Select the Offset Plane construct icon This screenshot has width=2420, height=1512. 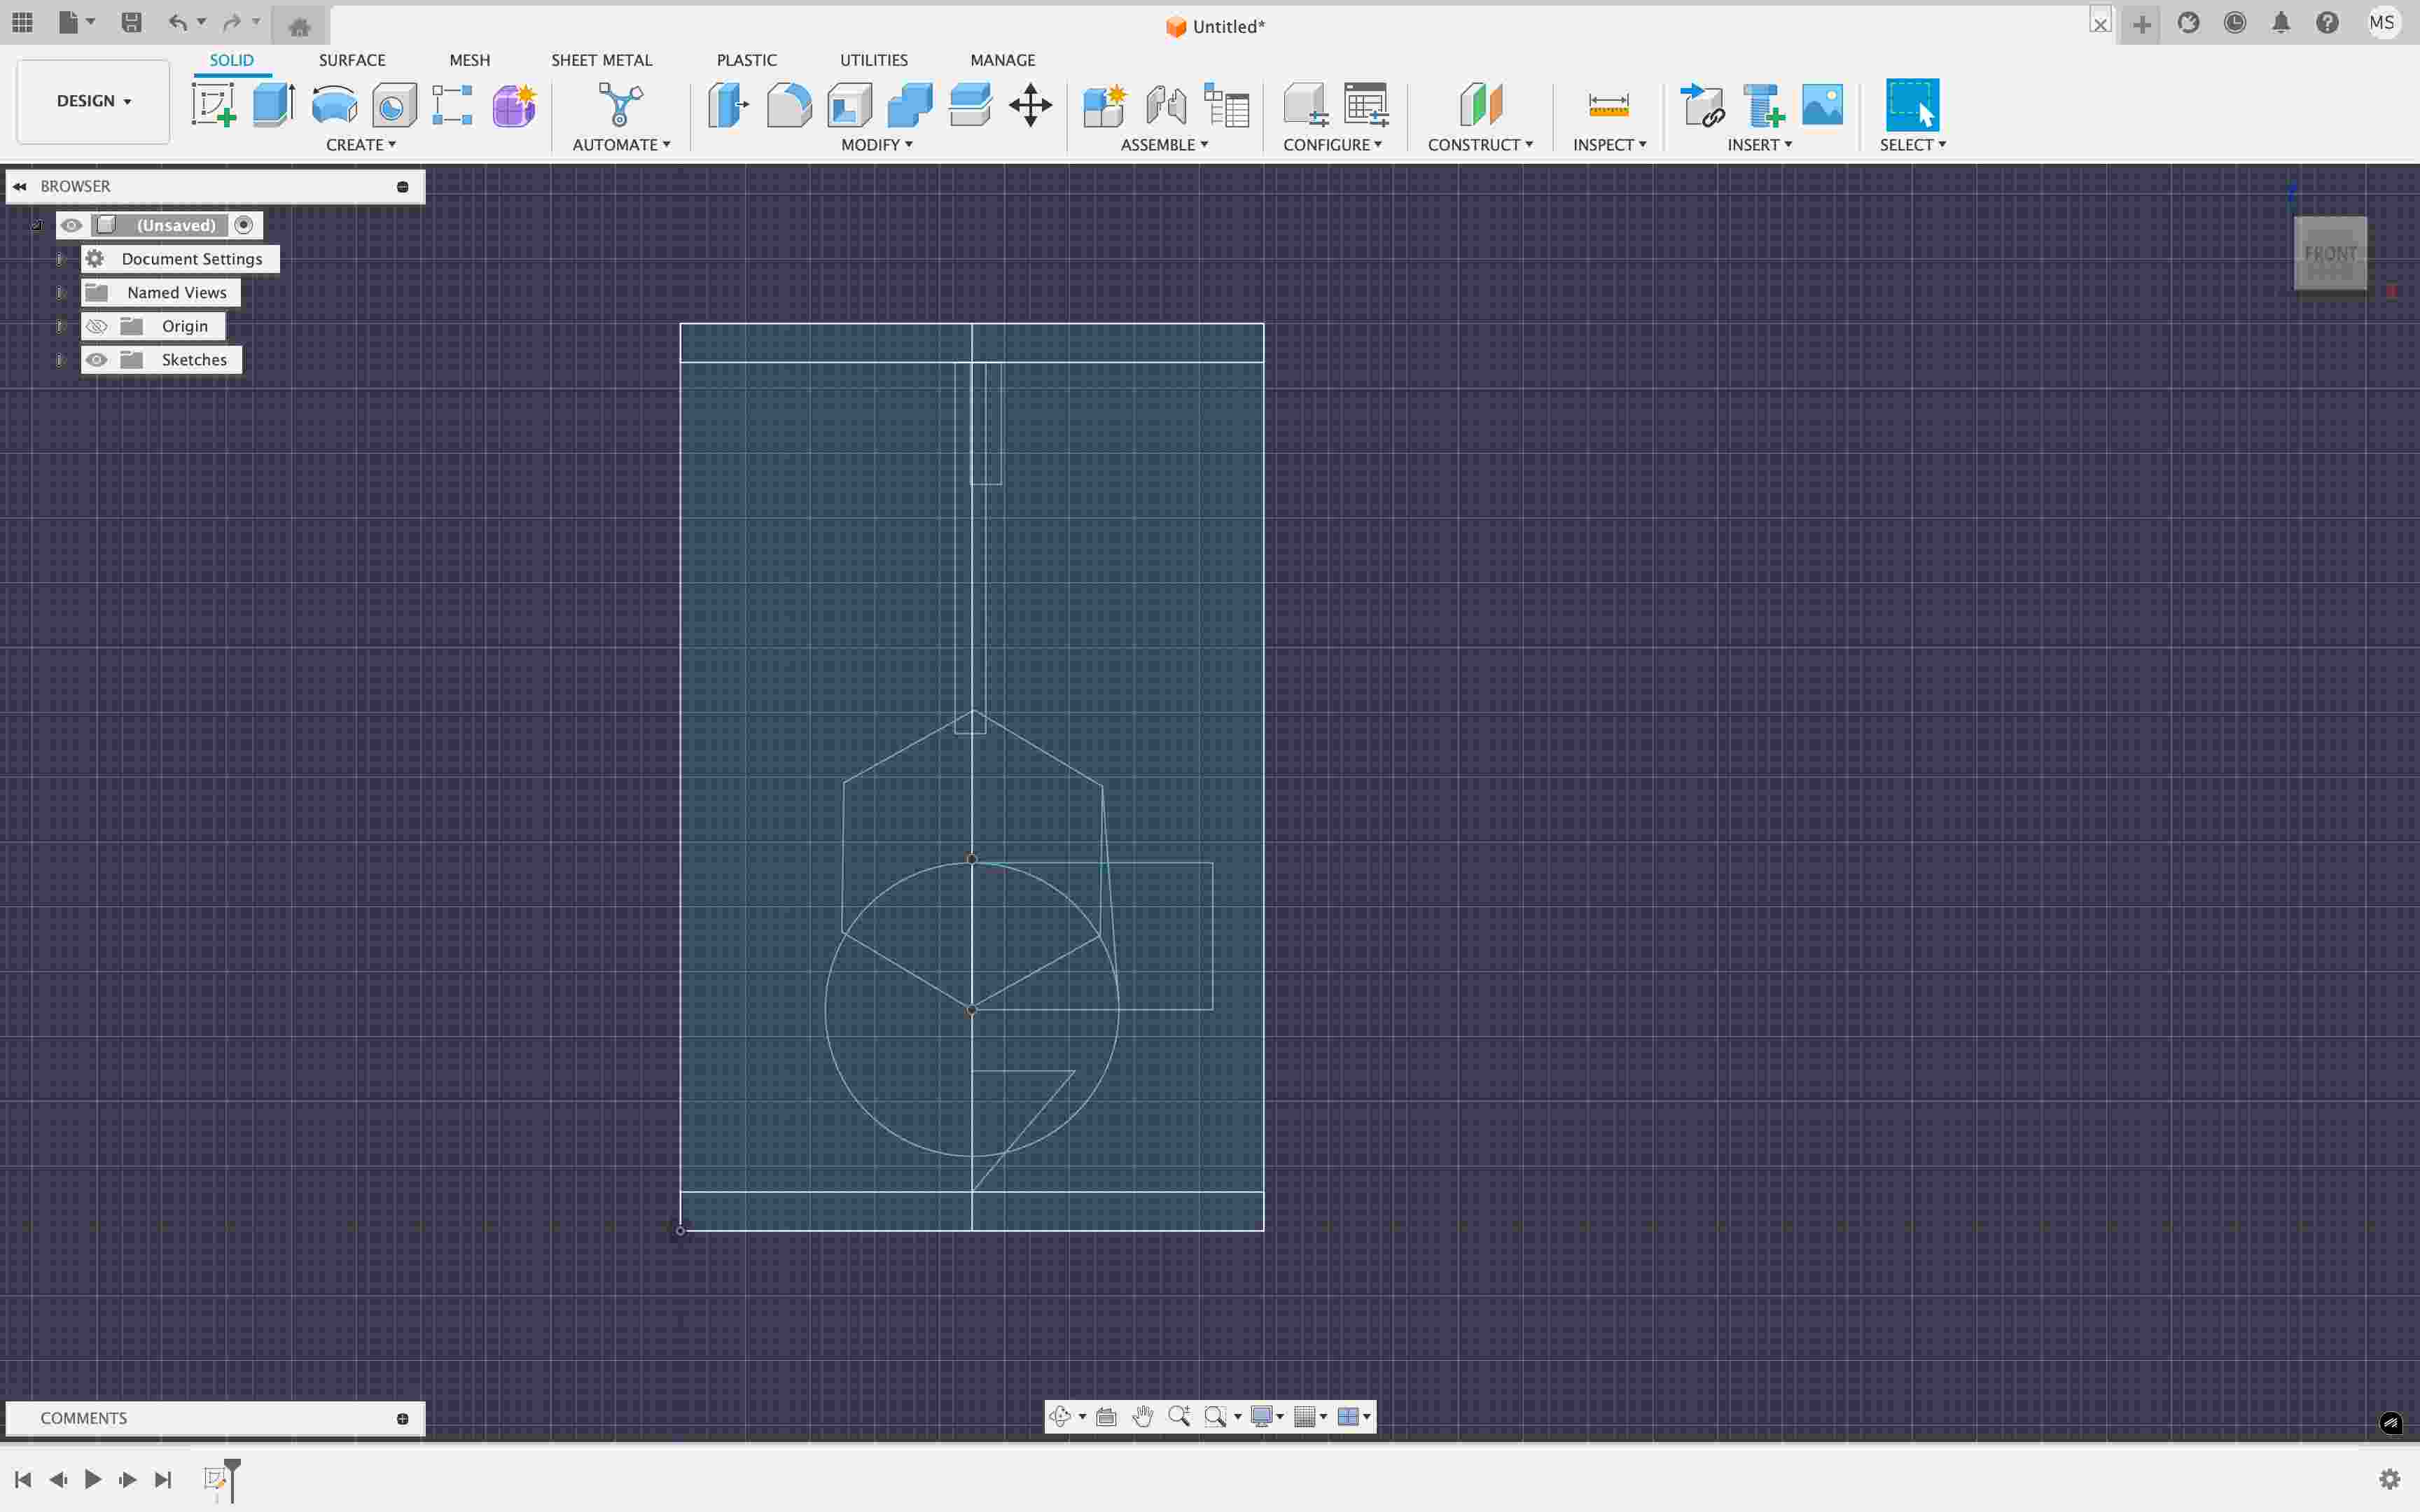[1481, 104]
